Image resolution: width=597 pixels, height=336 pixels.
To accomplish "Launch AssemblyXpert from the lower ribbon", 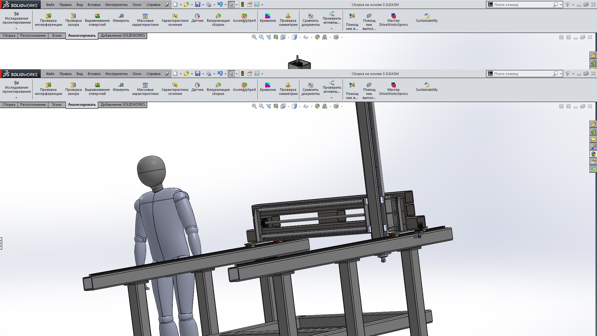I will pos(244,87).
